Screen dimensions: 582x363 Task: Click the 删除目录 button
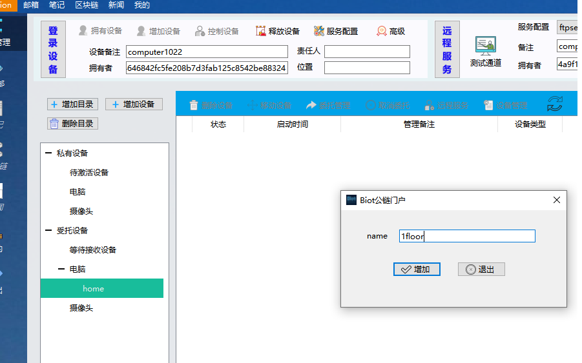pyautogui.click(x=72, y=124)
